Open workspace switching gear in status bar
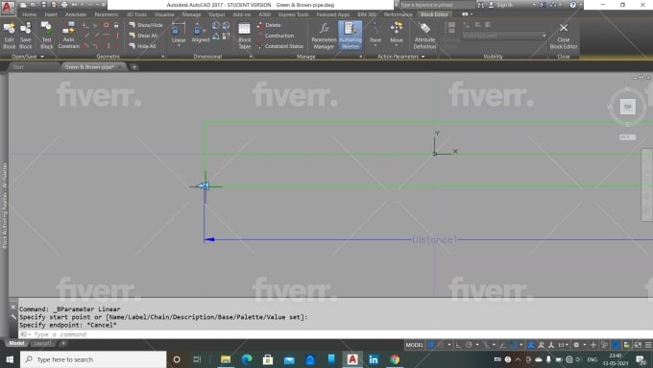Viewport: 653px width, 368px height. tap(576, 345)
